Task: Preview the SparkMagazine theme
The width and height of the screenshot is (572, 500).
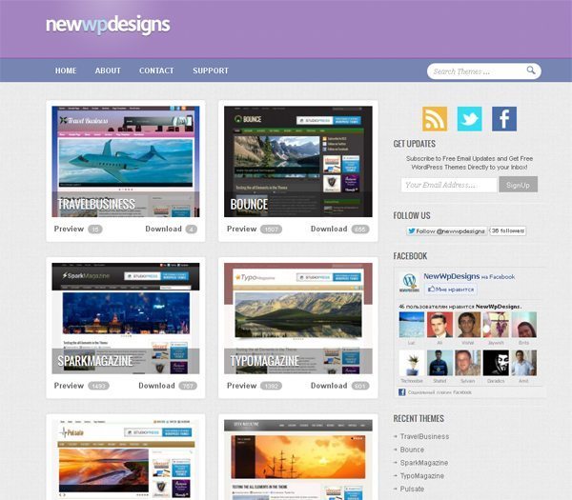Action: tap(69, 386)
